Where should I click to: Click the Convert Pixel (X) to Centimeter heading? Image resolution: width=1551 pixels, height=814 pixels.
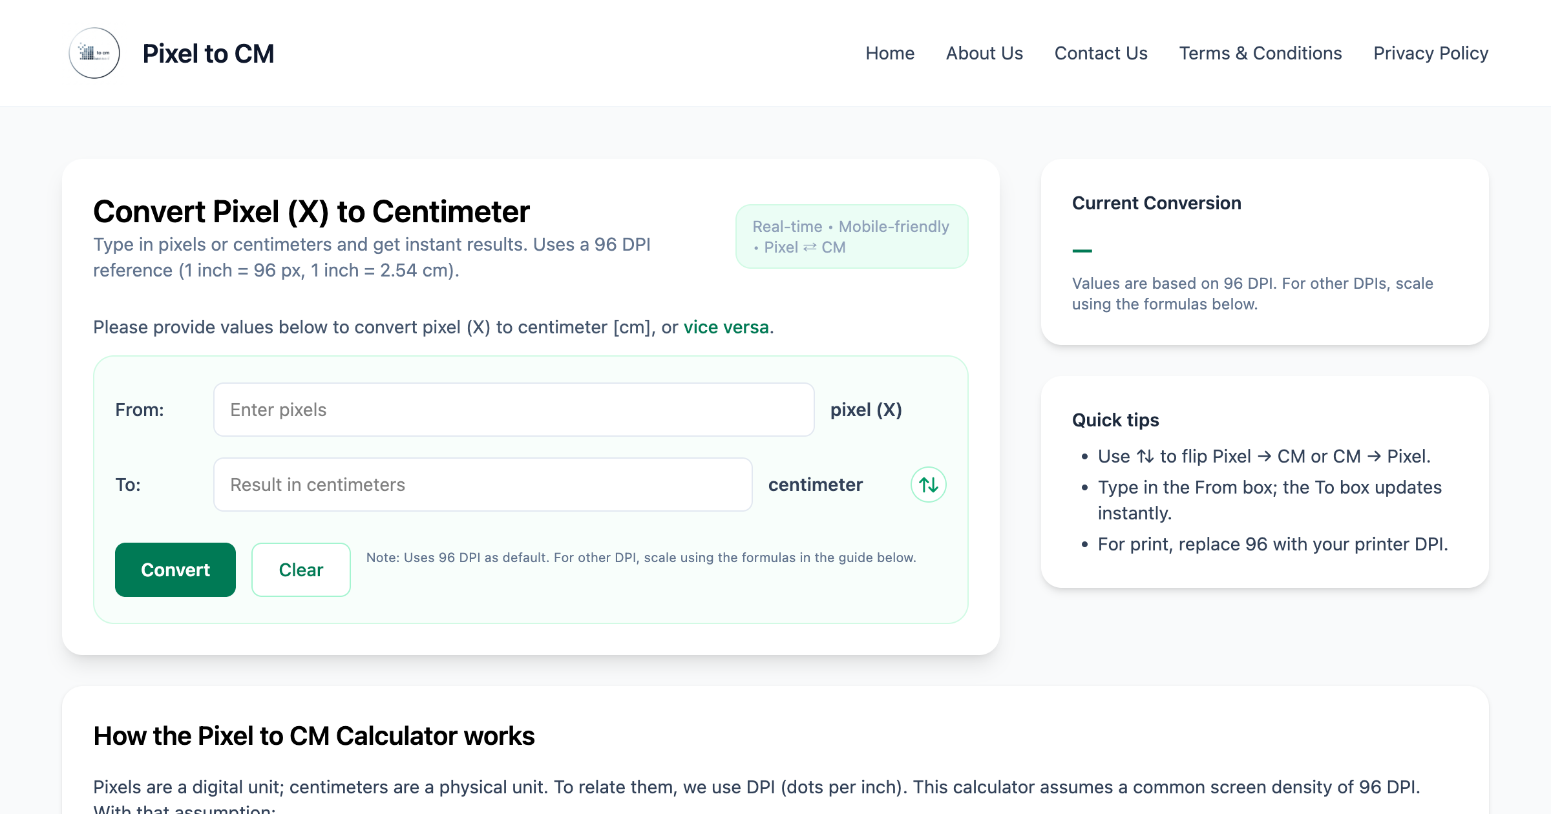pos(311,212)
